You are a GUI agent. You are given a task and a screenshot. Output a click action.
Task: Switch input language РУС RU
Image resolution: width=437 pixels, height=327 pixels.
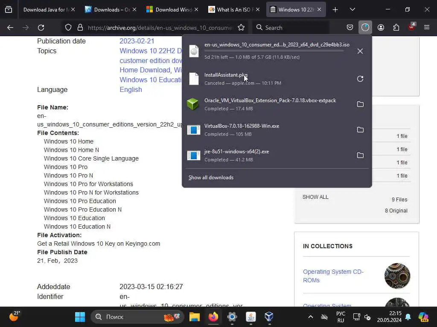341,317
